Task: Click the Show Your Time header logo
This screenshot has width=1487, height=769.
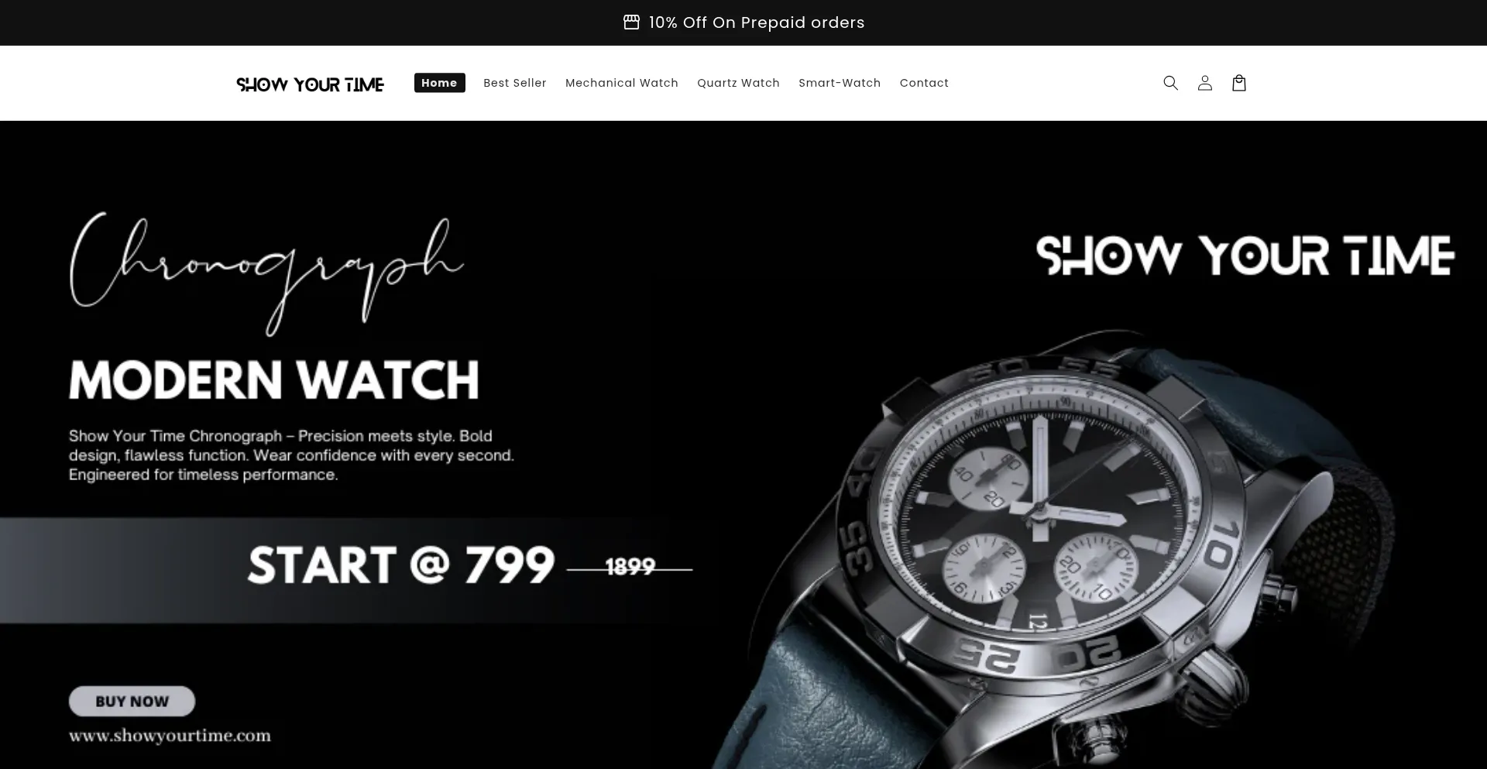Action: coord(310,84)
